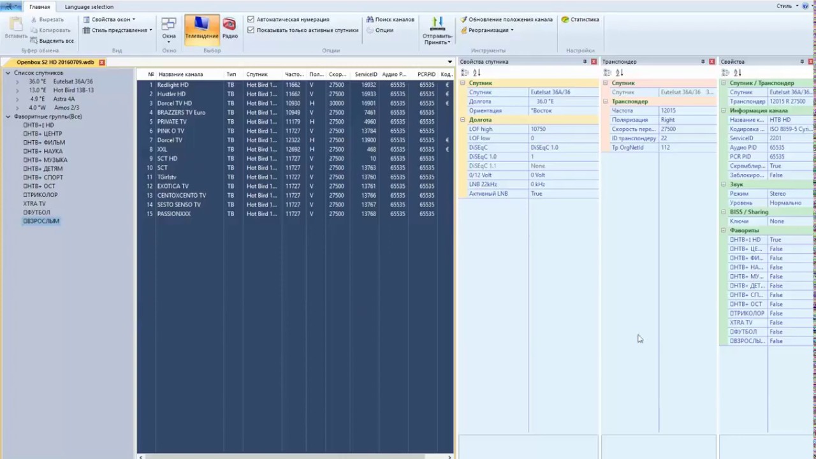
Task: Open Свойства окон dropdown
Action: pos(109,20)
